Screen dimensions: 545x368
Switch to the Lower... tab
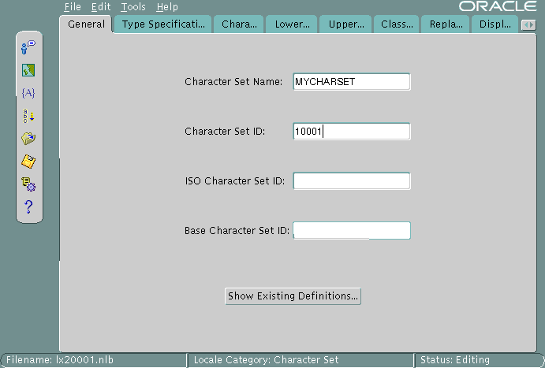click(293, 24)
